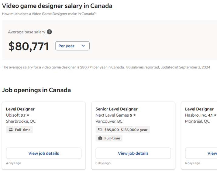This screenshot has width=217, height=171.
Task: Click the briefcase icon in Ubisoft job card
Action: coord(11,130)
